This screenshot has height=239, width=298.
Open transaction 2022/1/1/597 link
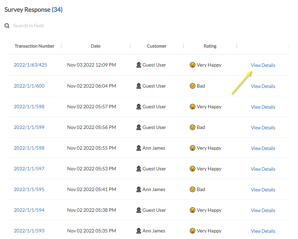click(29, 169)
